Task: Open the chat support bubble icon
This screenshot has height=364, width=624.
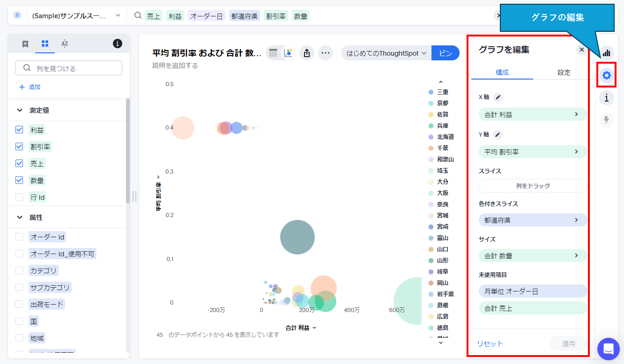Action: pos(608,349)
